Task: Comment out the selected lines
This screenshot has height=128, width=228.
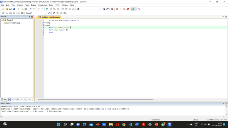Action: click(70, 9)
